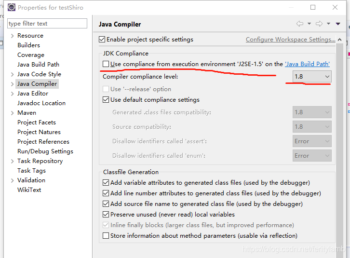Viewport: 350px width, 258px height.
Task: Open Configure Workspace Settings link
Action: click(290, 40)
